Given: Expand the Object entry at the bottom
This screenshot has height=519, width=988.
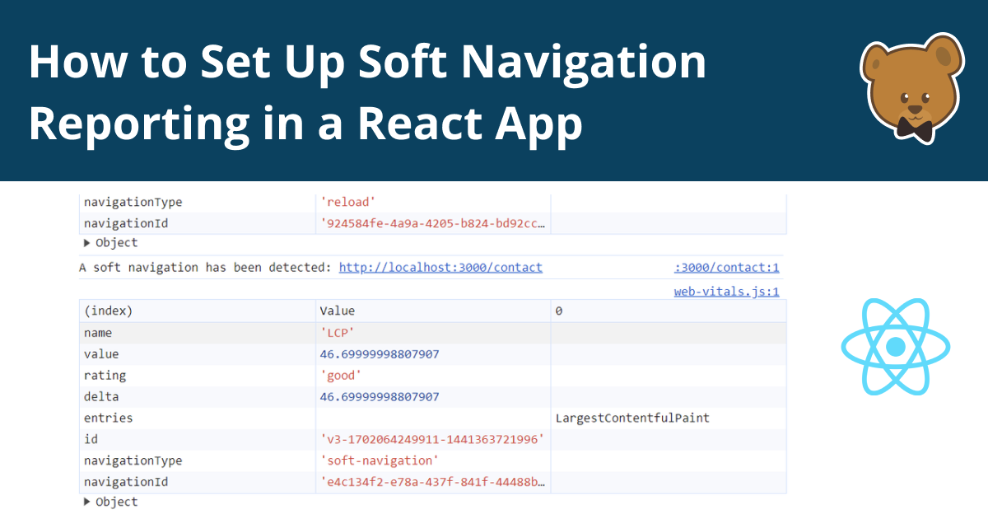Looking at the screenshot, I should pyautogui.click(x=110, y=502).
